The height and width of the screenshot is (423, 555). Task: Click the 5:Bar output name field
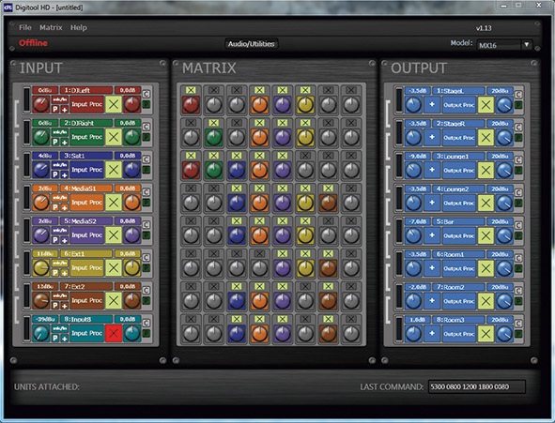click(458, 221)
